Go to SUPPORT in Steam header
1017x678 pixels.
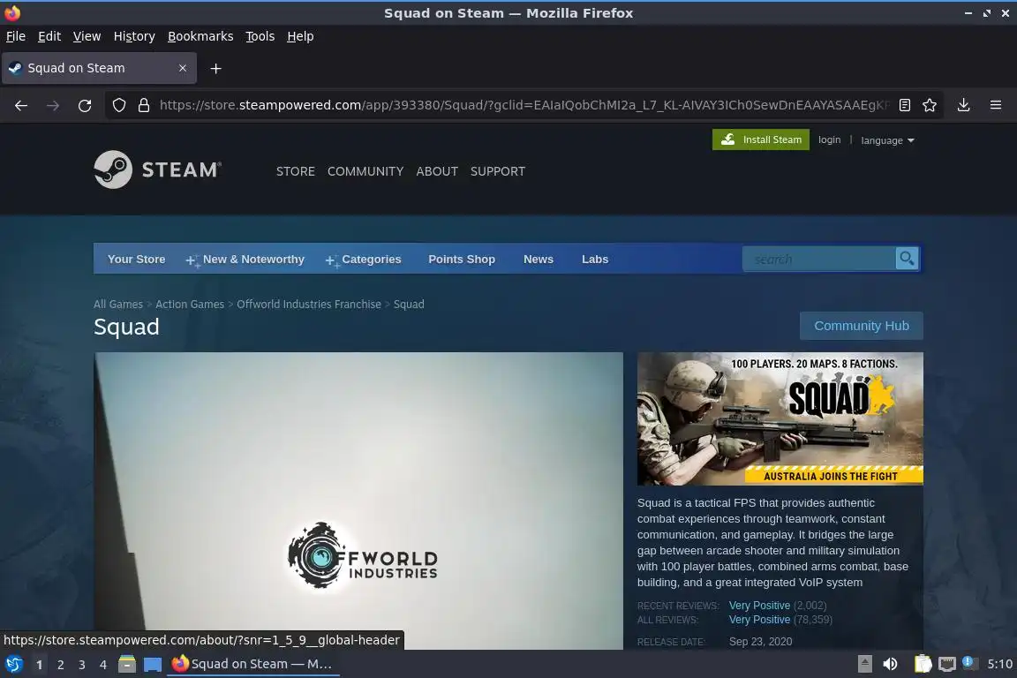tap(498, 171)
